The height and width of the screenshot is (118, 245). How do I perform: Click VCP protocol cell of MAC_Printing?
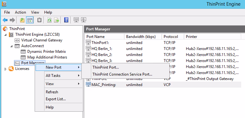167,85
